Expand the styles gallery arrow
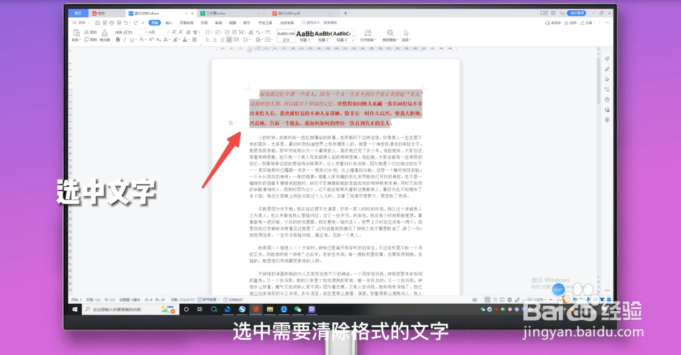The image size is (681, 355). click(x=353, y=40)
